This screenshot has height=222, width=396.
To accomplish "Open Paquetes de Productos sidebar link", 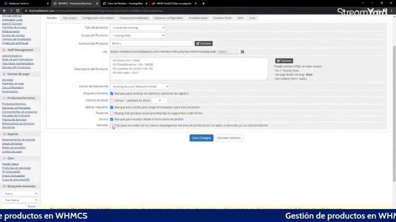I will click(16, 116).
